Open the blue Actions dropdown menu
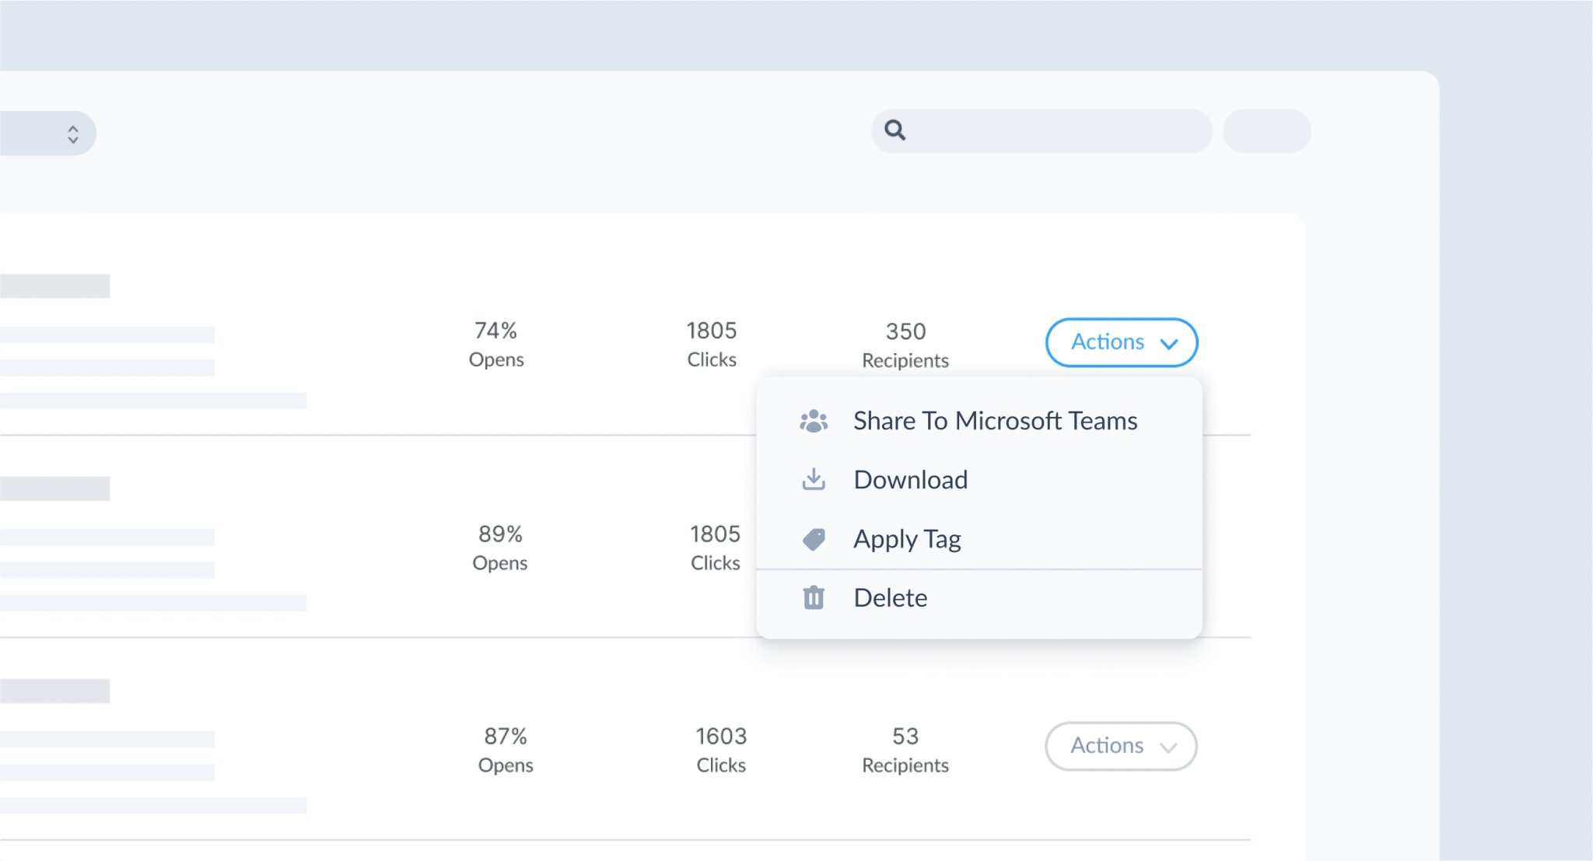Image resolution: width=1593 pixels, height=861 pixels. coord(1121,342)
